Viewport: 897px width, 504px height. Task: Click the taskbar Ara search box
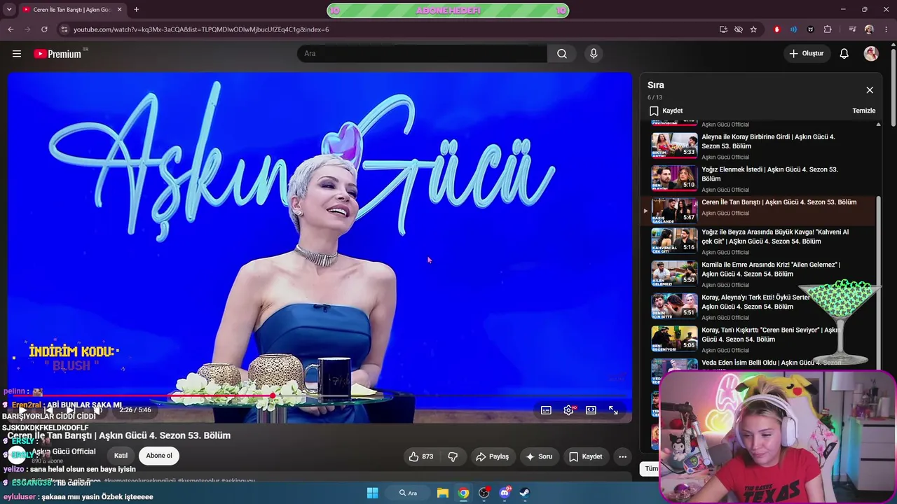click(409, 493)
